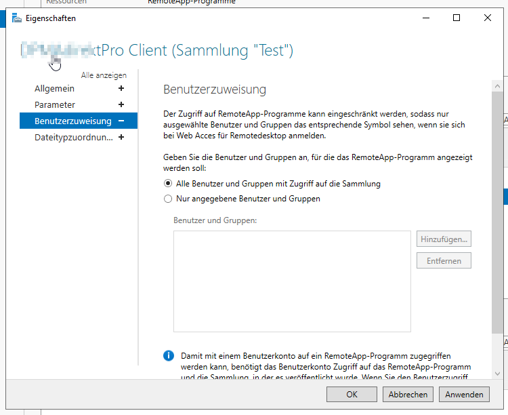Cancel with the Abbrechen button
The width and height of the screenshot is (508, 415).
pyautogui.click(x=408, y=394)
